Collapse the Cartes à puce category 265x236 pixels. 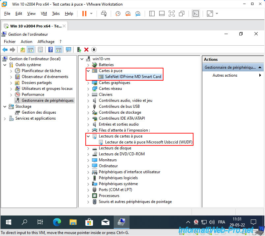pyautogui.click(x=88, y=71)
